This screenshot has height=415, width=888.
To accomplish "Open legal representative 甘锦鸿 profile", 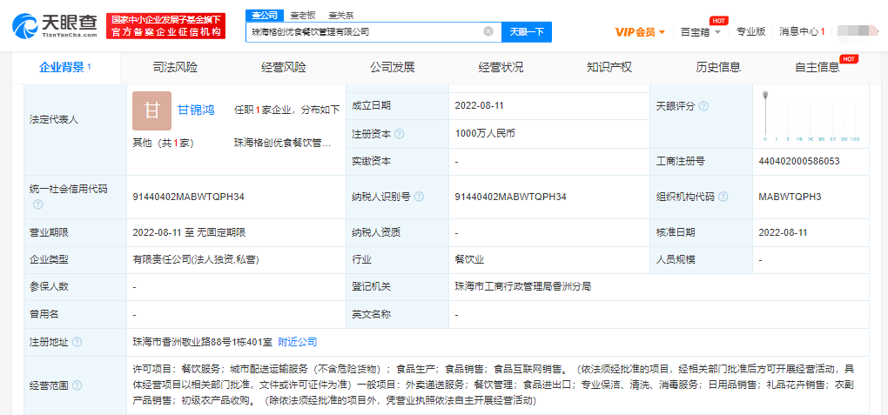I will pyautogui.click(x=196, y=110).
